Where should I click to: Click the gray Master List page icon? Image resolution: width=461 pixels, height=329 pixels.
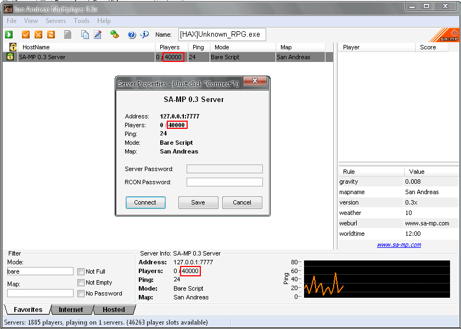(x=68, y=35)
